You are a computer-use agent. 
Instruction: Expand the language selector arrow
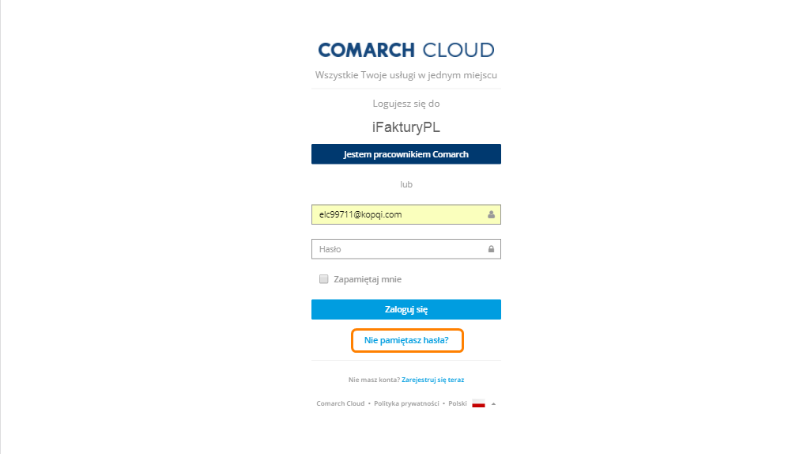[493, 404]
